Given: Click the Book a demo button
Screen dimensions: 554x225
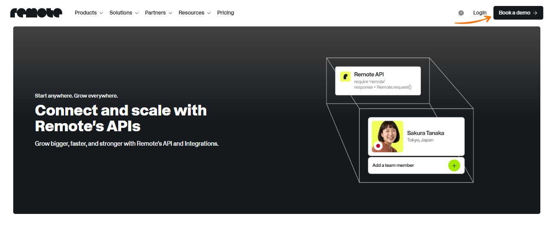Looking at the screenshot, I should point(518,13).
